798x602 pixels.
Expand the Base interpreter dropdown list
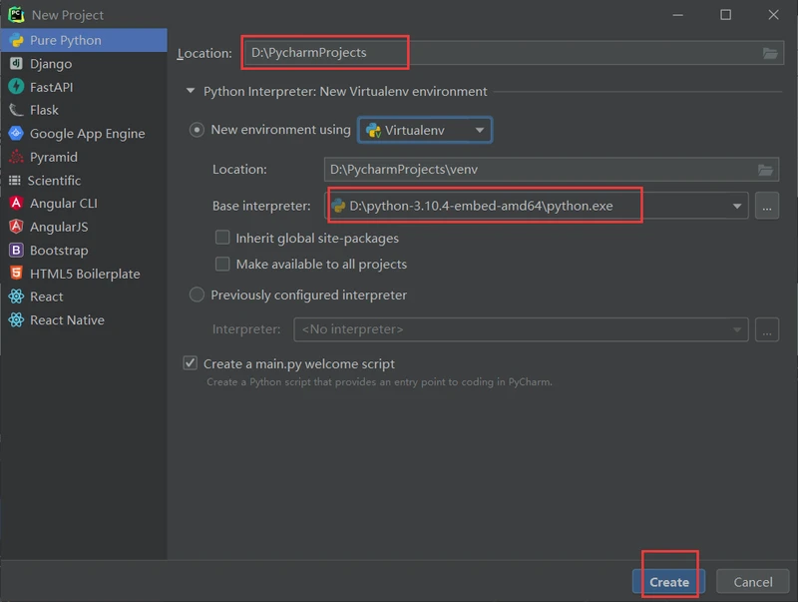point(737,207)
